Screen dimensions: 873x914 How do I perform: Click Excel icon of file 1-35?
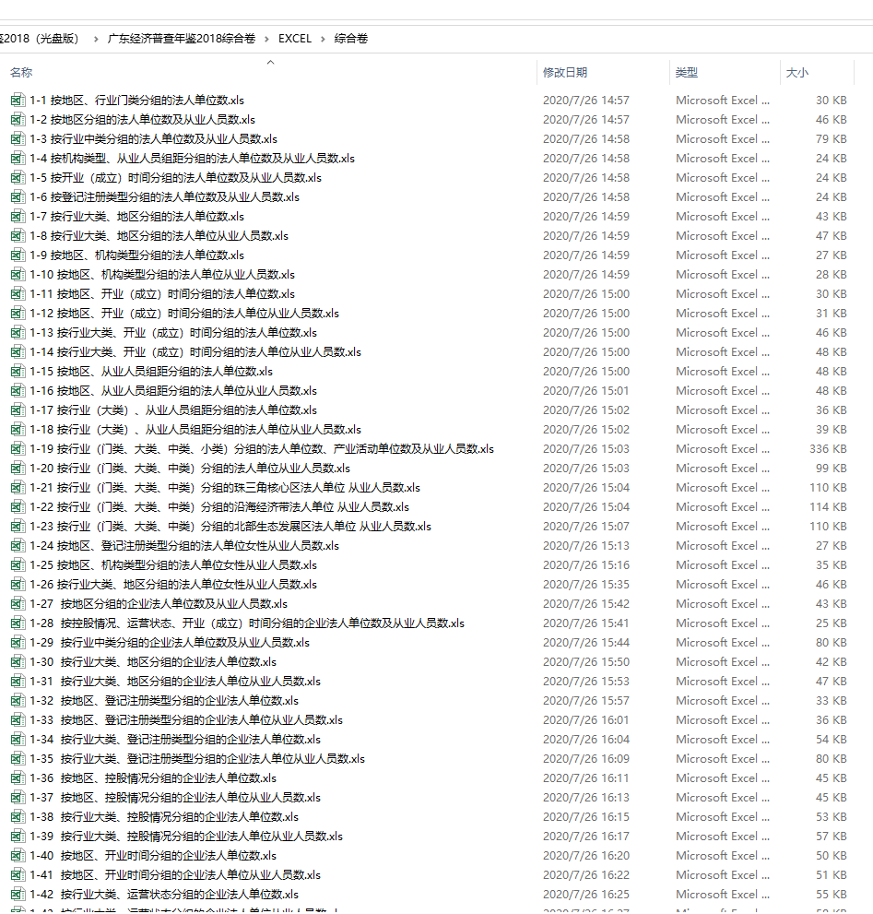[18, 759]
